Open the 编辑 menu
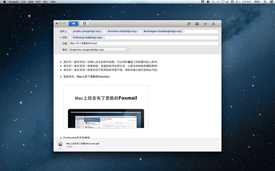This screenshot has width=275, height=171. [x=31, y=2]
